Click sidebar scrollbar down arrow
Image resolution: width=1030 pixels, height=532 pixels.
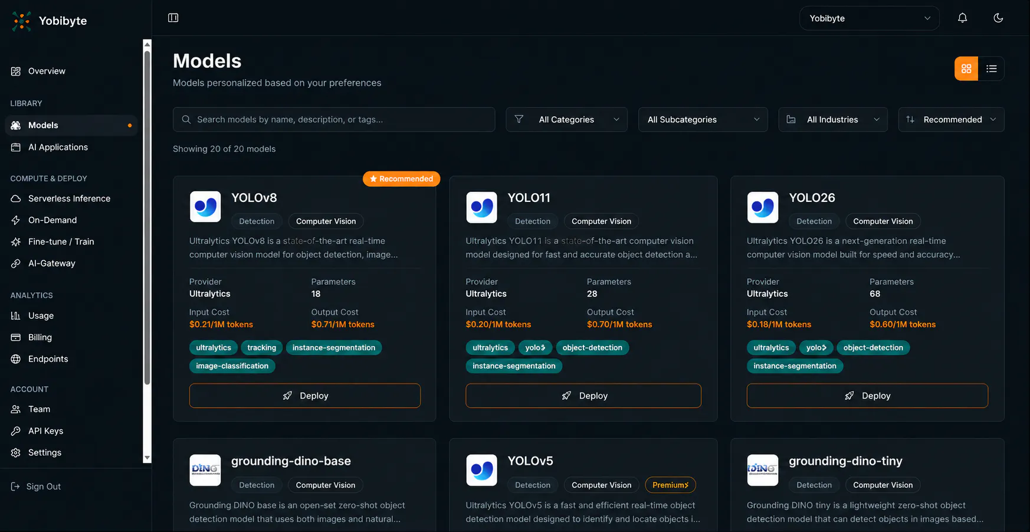point(147,458)
